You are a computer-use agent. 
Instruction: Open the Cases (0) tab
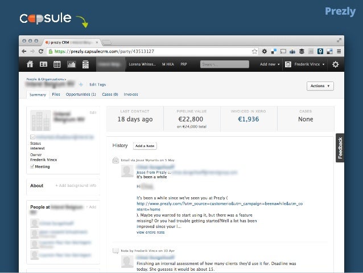110,95
